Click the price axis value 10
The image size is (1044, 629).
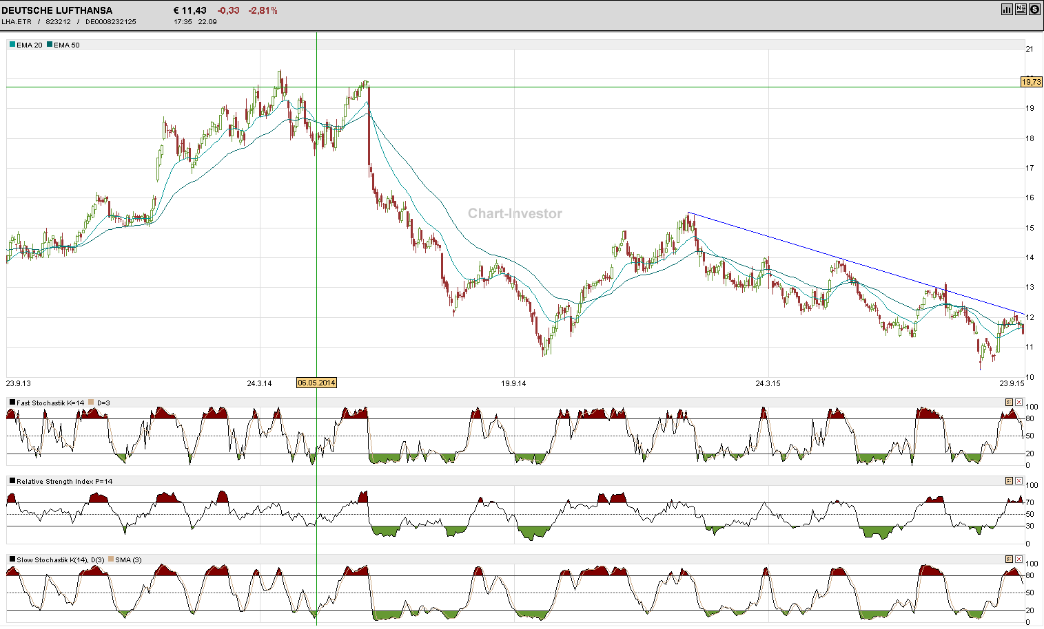[1030, 377]
